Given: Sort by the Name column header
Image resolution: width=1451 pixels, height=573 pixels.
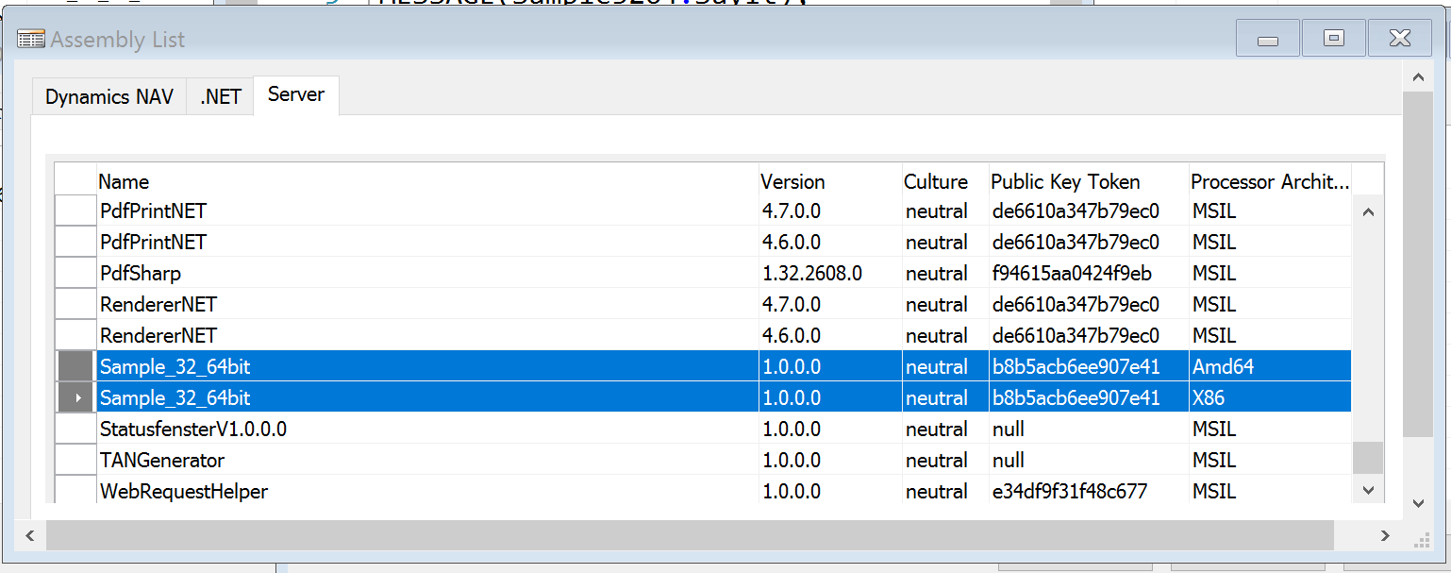Looking at the screenshot, I should (x=426, y=181).
